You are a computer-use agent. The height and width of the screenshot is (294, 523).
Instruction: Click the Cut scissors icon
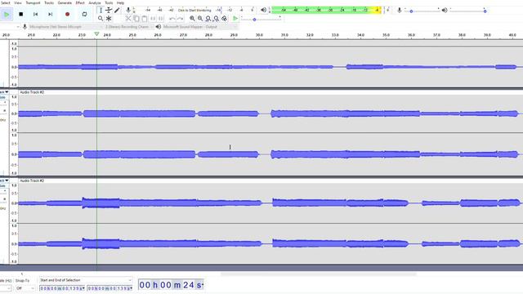tap(128, 18)
